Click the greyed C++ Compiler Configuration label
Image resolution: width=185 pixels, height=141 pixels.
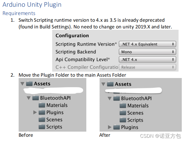click(x=87, y=67)
